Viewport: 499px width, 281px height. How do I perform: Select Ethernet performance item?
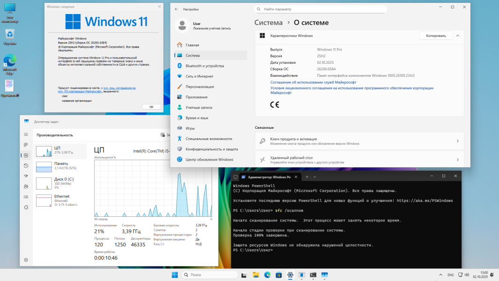pos(61,200)
